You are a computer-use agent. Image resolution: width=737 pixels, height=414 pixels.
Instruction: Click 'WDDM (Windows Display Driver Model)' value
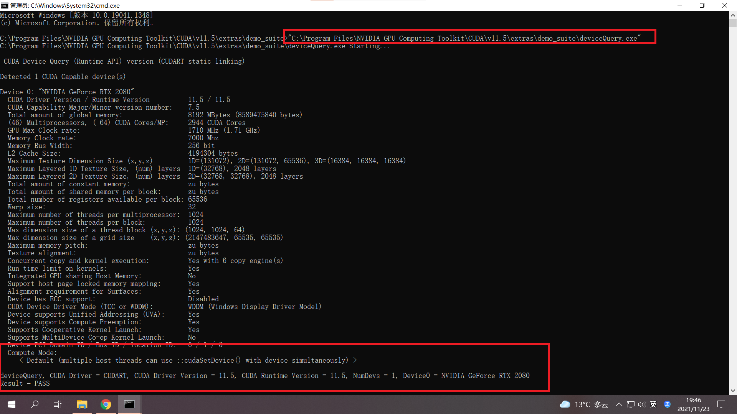point(254,307)
